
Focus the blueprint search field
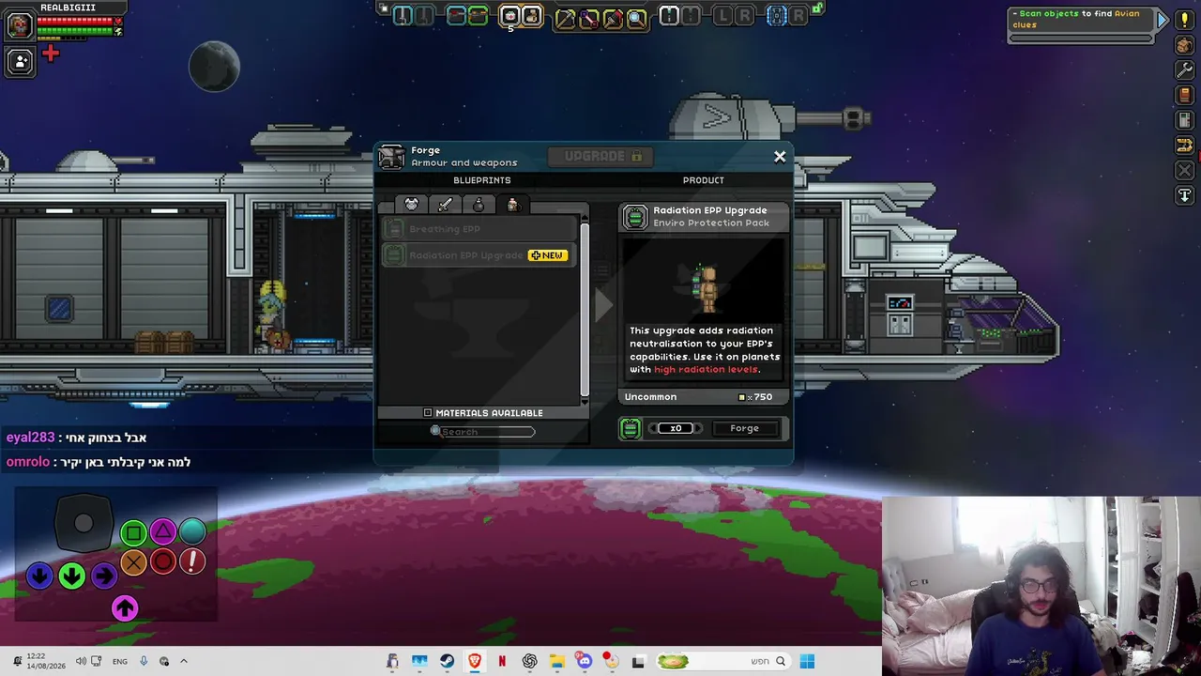(x=483, y=432)
